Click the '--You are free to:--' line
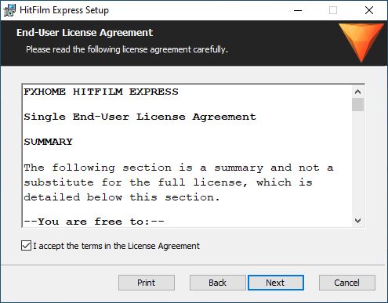This screenshot has width=388, height=303. pyautogui.click(x=94, y=222)
